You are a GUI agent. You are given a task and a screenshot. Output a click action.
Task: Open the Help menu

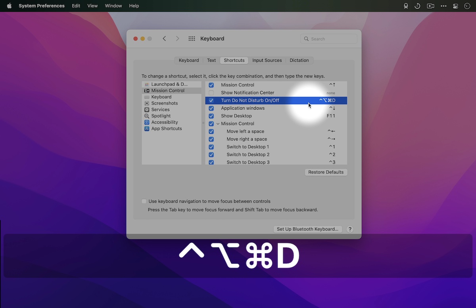click(x=134, y=6)
